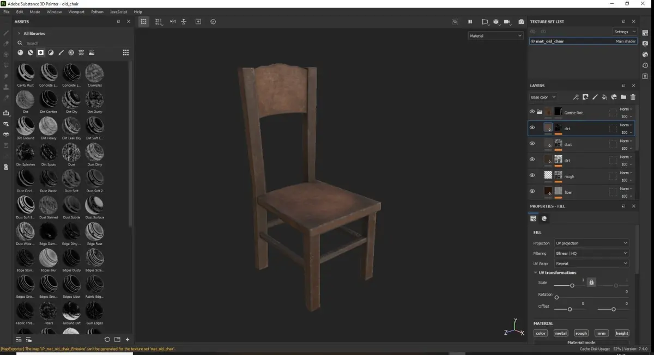Toggle the UV scale lock
The width and height of the screenshot is (654, 355).
592,282
